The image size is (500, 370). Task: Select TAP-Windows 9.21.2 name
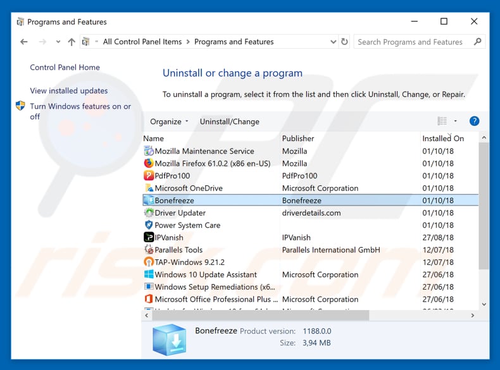tap(190, 262)
